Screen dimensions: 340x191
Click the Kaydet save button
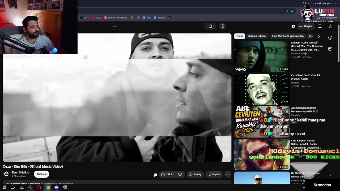(x=214, y=175)
